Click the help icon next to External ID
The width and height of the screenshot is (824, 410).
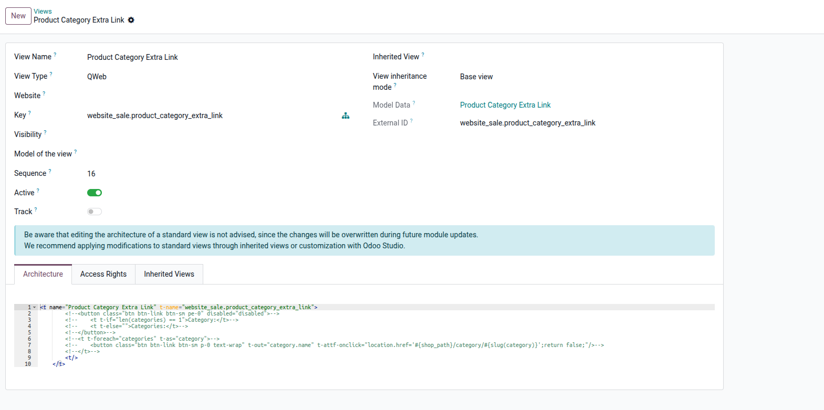point(411,121)
